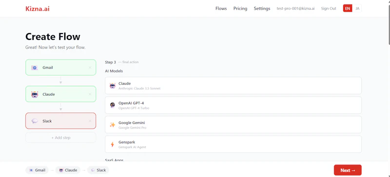
Task: Click "Great! Now let's test your flow." text
Action: (x=56, y=47)
